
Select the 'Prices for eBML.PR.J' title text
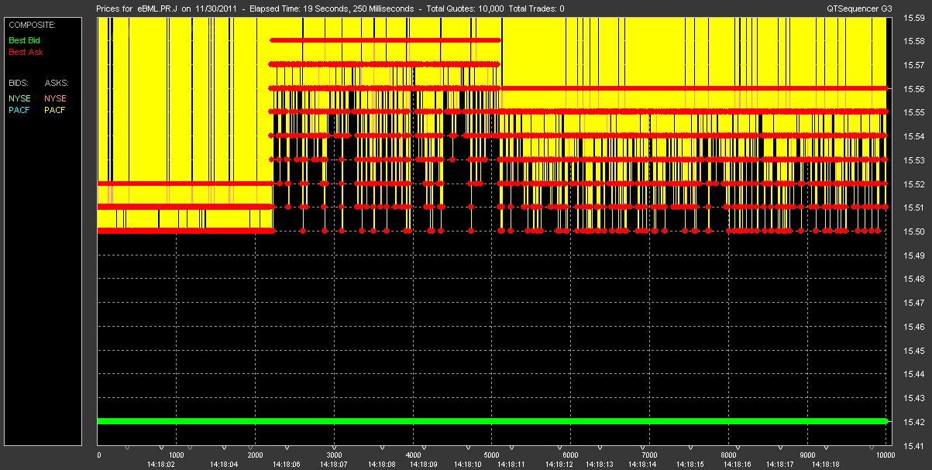point(137,9)
